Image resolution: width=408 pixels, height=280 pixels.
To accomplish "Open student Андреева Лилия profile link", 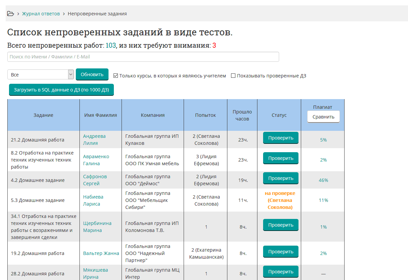I will point(94,139).
